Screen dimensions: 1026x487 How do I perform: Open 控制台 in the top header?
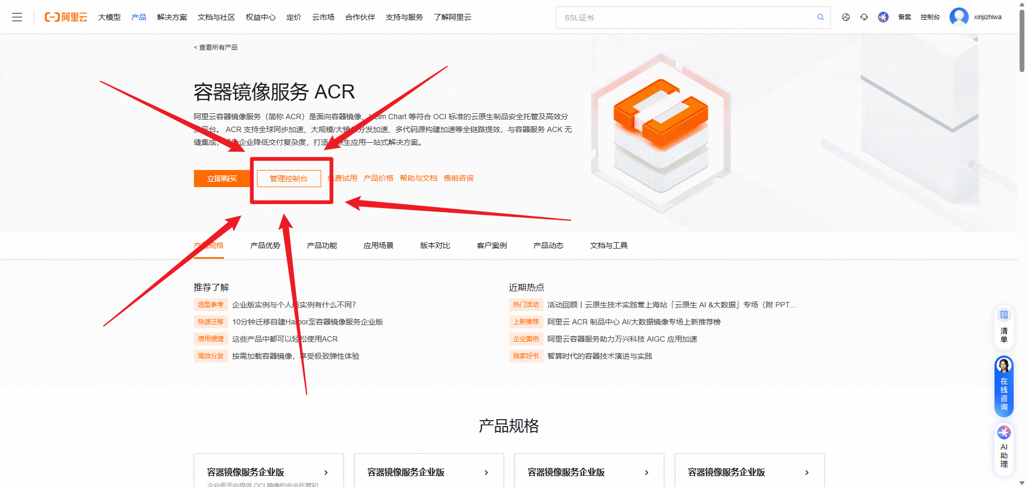930,17
